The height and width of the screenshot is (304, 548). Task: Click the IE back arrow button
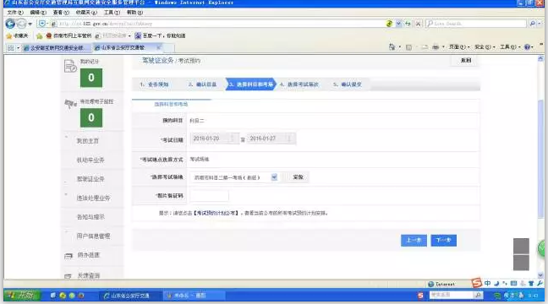(x=10, y=24)
